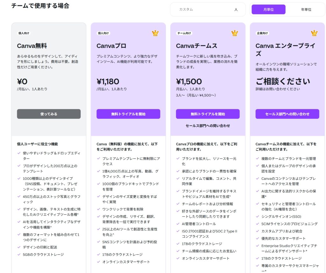Click the checkmark beside シングルサインオン(SSO)
Image resolution: width=326 pixels, height=273 pixels.
tap(257, 216)
